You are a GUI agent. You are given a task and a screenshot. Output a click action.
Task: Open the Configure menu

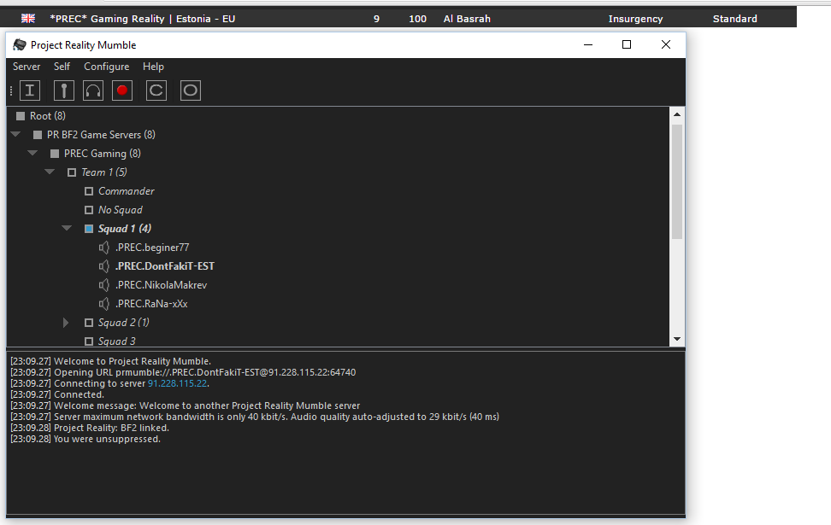[x=107, y=67]
